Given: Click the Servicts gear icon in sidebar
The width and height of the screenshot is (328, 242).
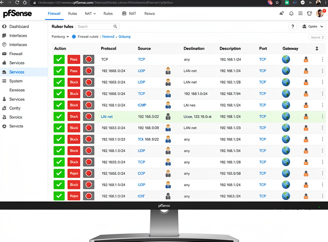Looking at the screenshot, I should point(4,126).
